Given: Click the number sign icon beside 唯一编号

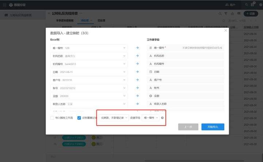Looking at the screenshot, I should pyautogui.click(x=150, y=48).
